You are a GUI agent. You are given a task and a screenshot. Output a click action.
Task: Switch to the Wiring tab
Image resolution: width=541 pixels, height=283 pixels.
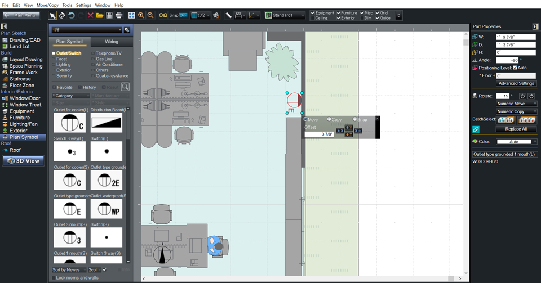pyautogui.click(x=112, y=42)
